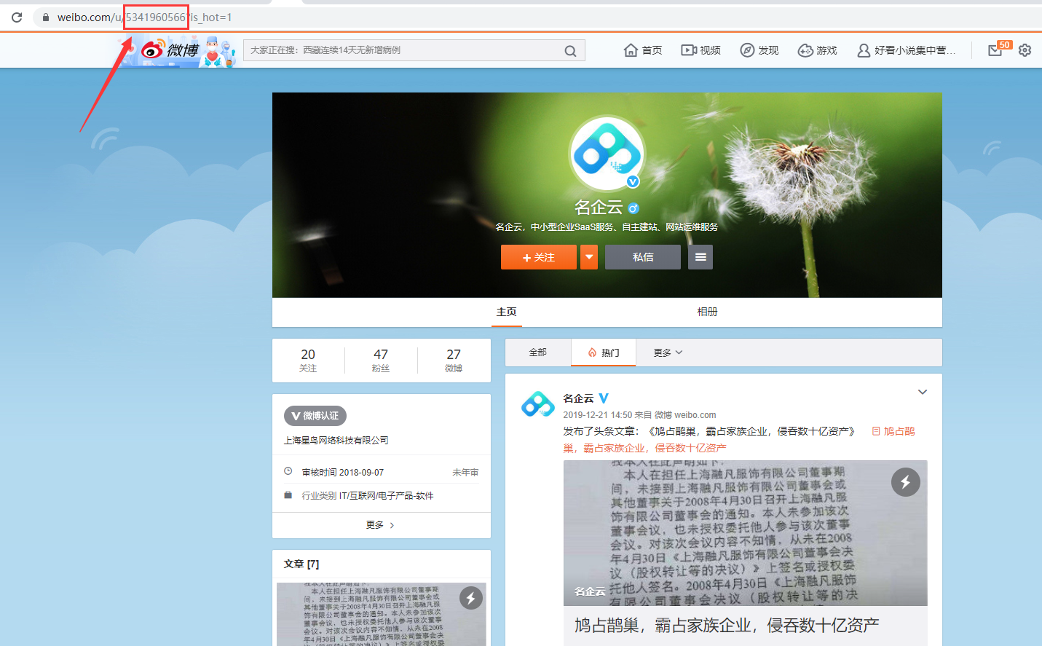Click the male gender icon beside 名企云
The width and height of the screenshot is (1042, 646).
point(633,208)
